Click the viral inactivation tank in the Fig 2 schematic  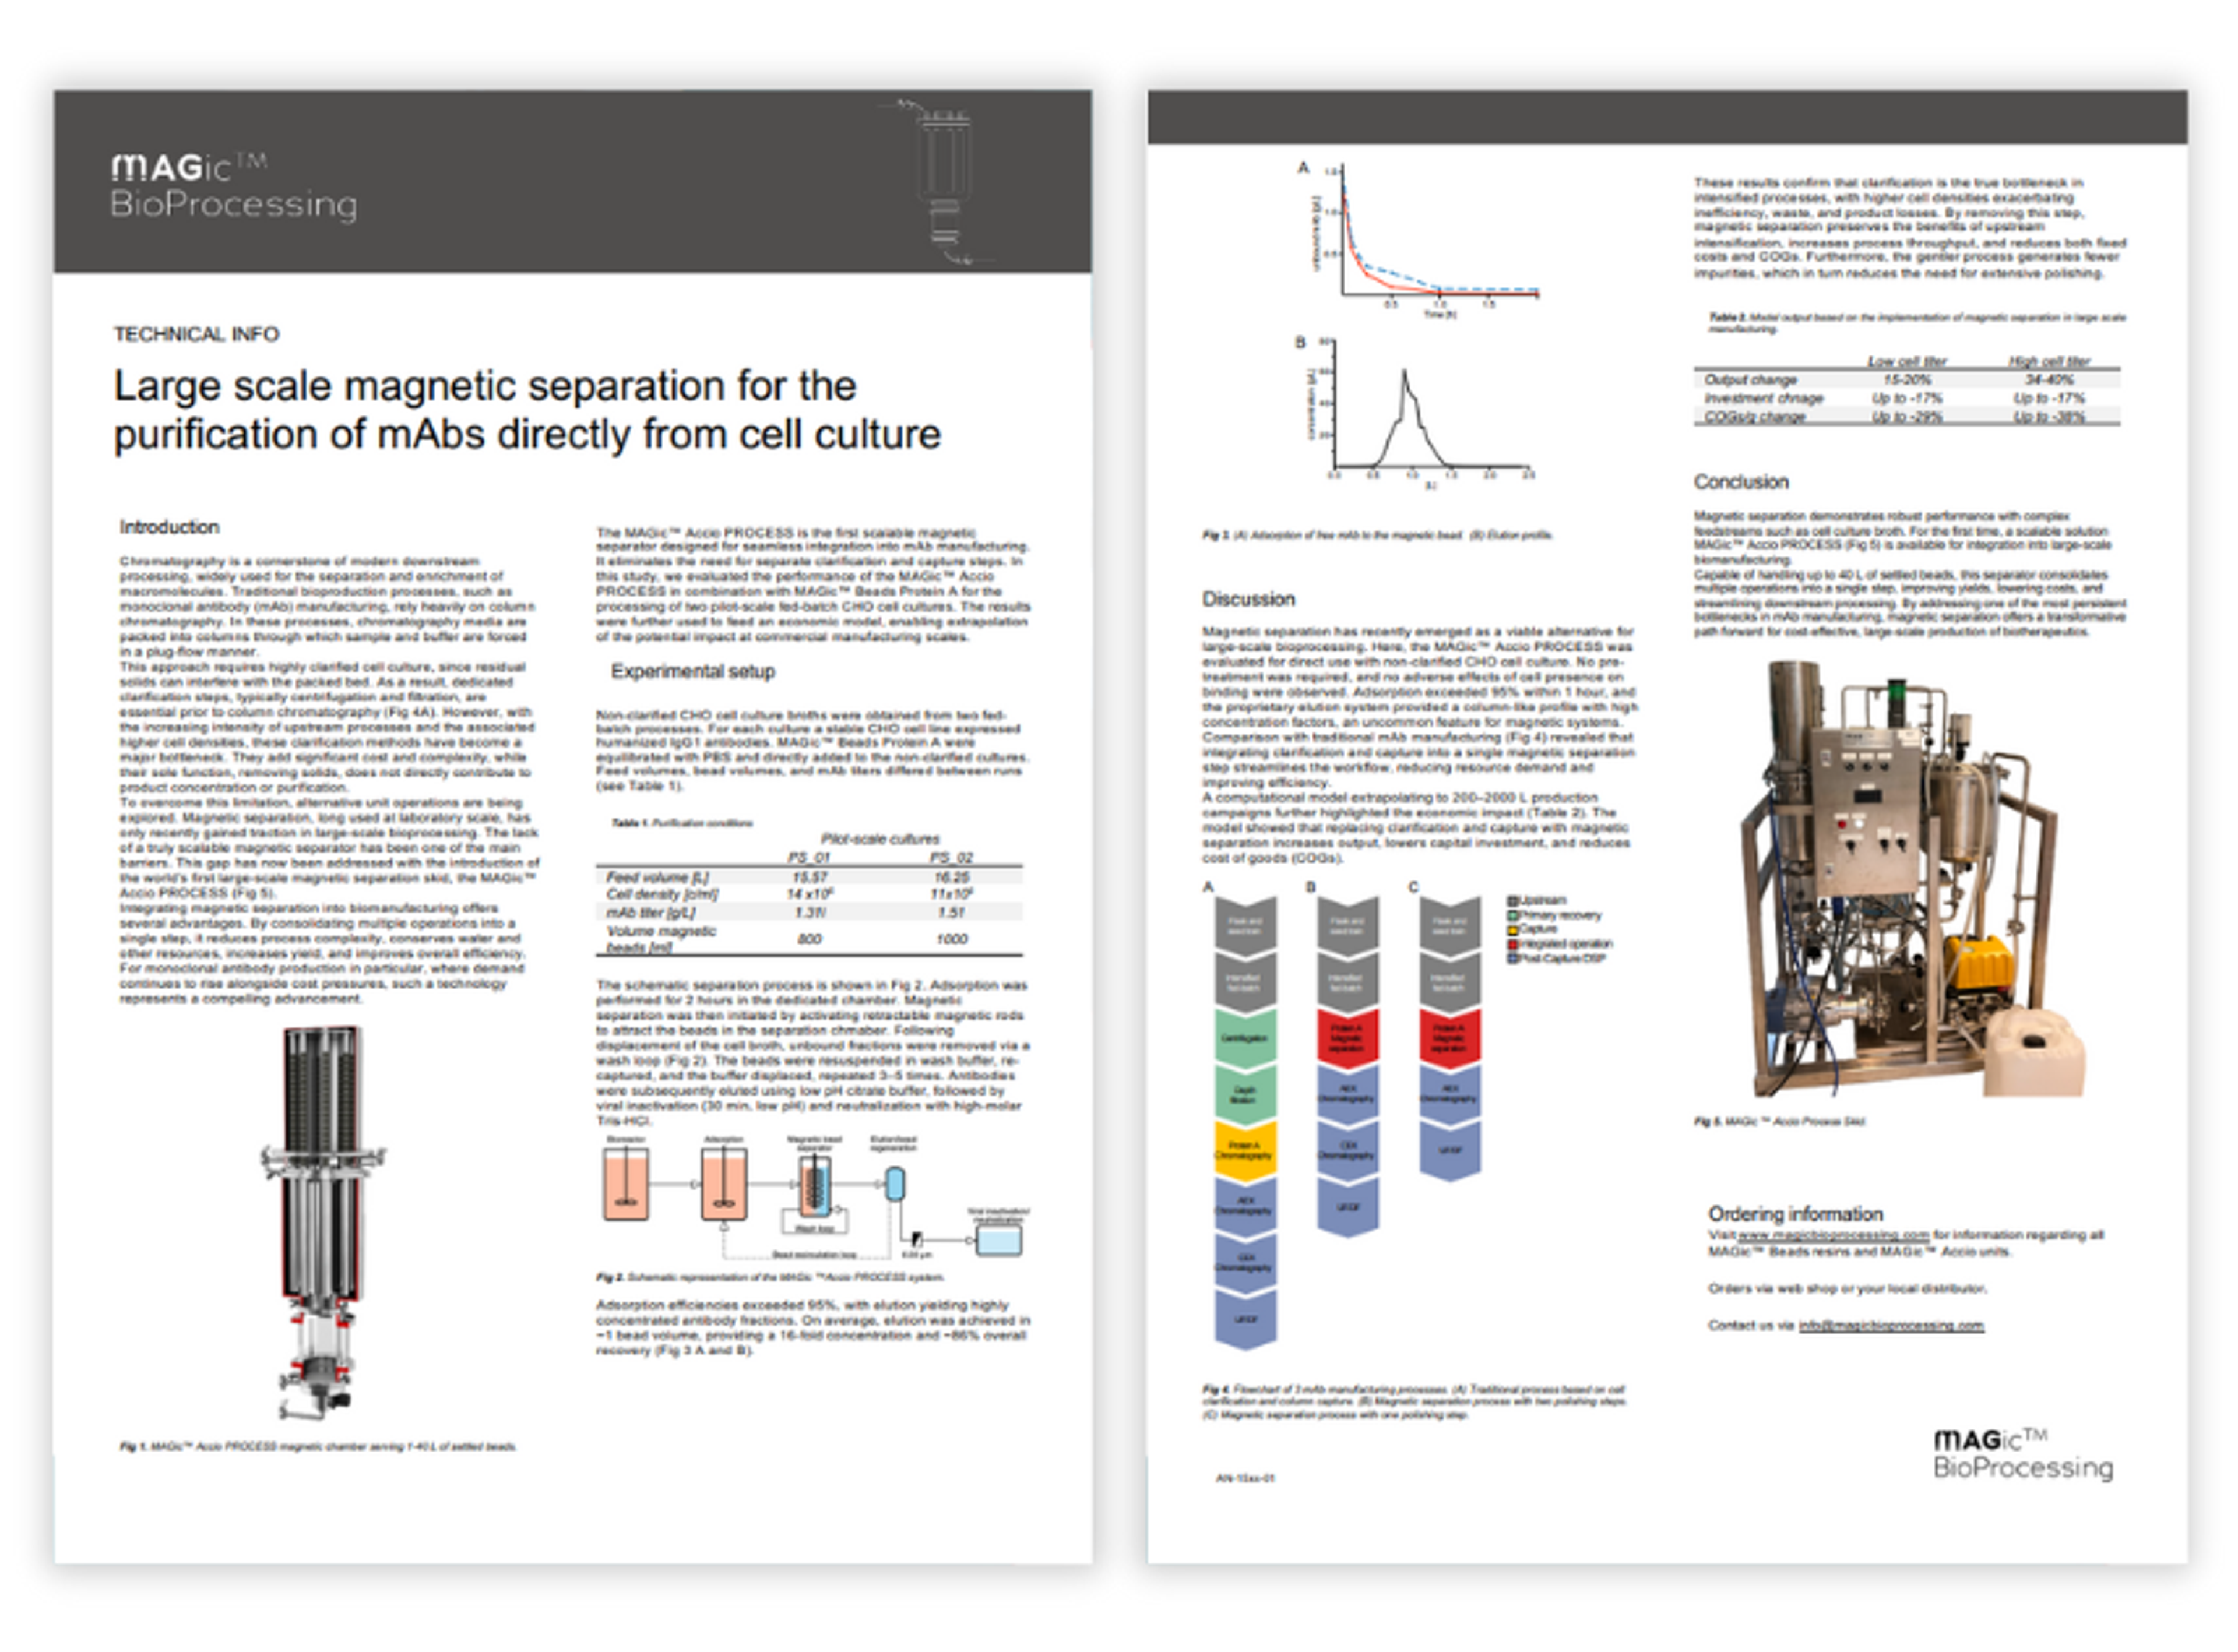998,1240
